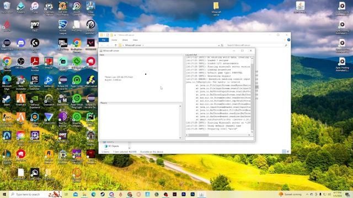353x198 pixels.
Task: Refresh the Minecraft server folder view
Action: pyautogui.click(x=222, y=45)
